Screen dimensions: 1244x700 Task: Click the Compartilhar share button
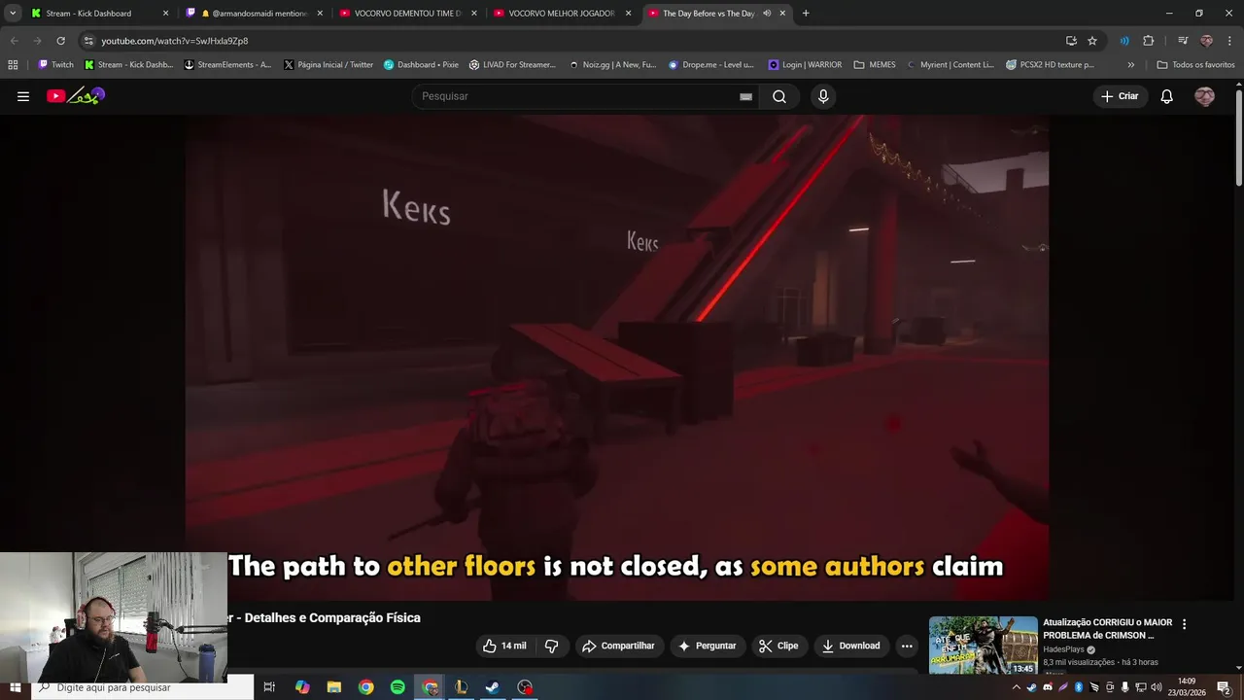point(618,646)
